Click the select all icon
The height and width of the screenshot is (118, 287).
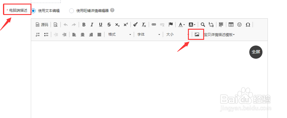coord(221,25)
